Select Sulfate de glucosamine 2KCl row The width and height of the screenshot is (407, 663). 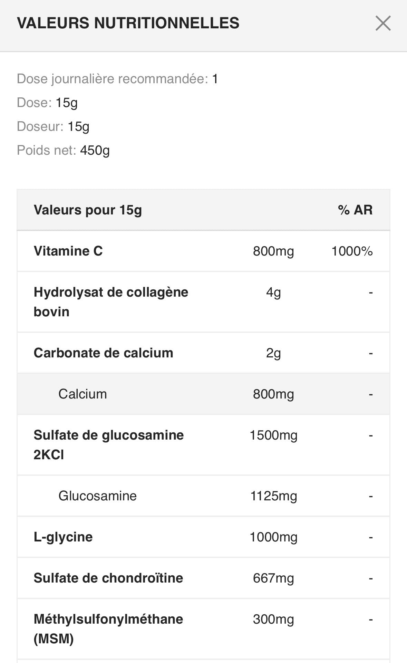(108, 445)
